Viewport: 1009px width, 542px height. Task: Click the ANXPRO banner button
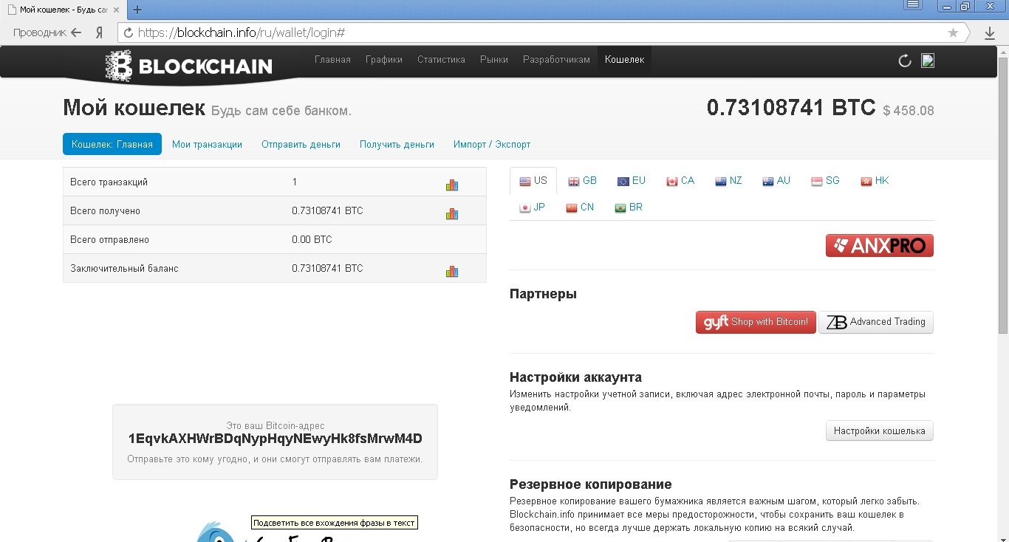[880, 245]
